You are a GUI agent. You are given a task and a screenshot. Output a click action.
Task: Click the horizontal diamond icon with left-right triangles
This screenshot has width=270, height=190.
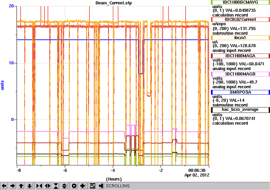(x=48, y=186)
